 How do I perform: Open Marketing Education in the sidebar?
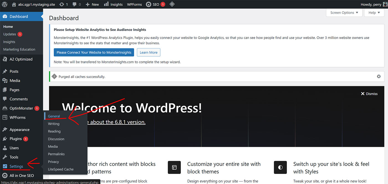coord(19,49)
